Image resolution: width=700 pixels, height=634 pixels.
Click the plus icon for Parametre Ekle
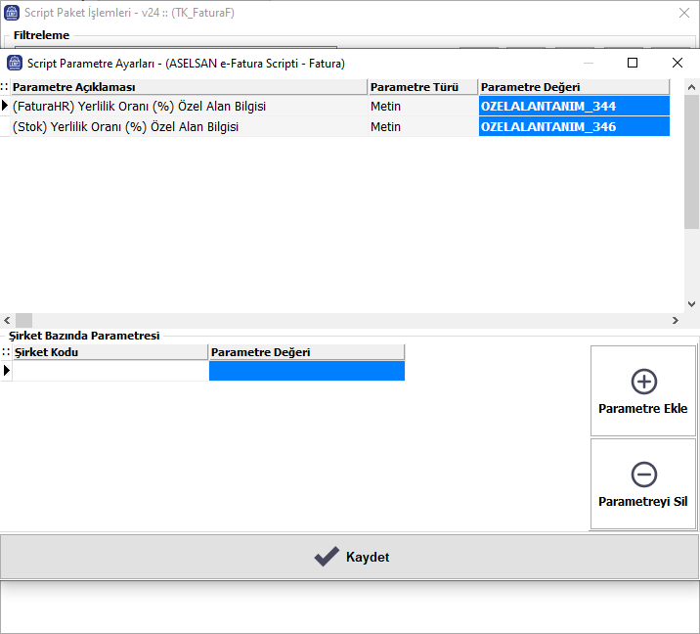tap(643, 382)
